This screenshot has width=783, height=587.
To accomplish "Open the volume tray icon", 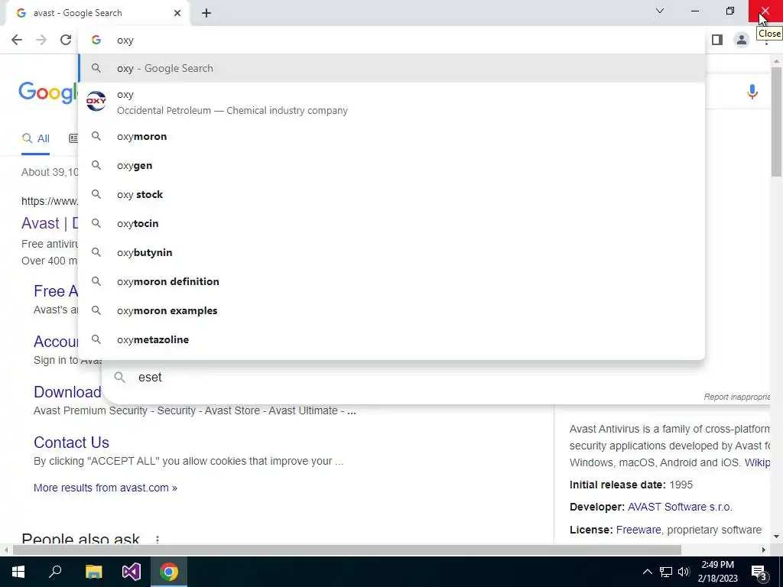I will tap(684, 572).
